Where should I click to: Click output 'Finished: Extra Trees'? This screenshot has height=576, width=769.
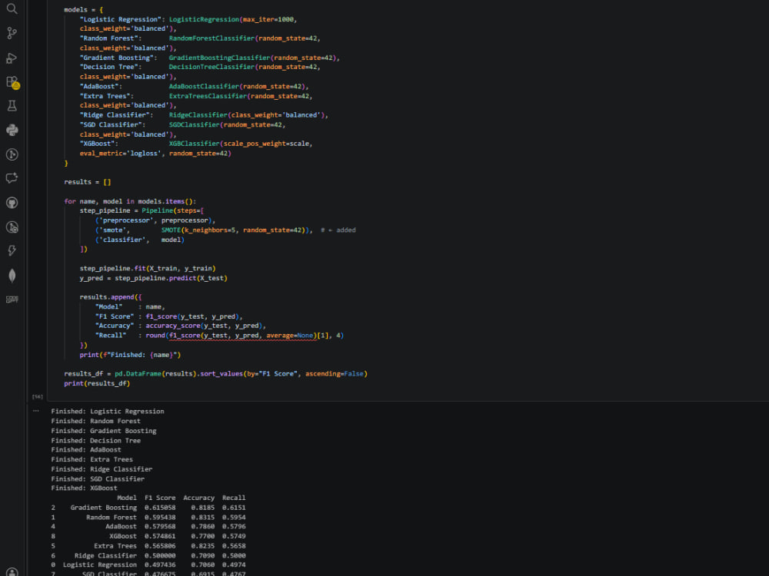point(92,459)
